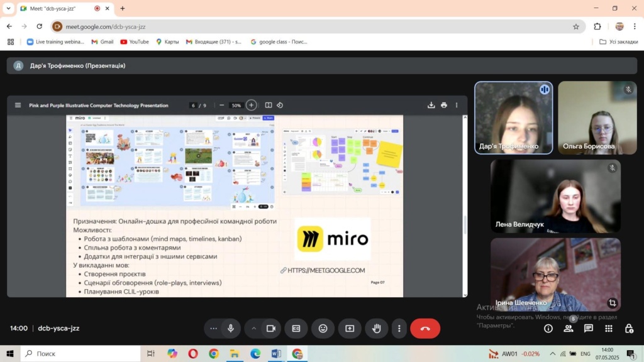Open Карты bookmark
Image resolution: width=644 pixels, height=362 pixels.
(x=167, y=42)
